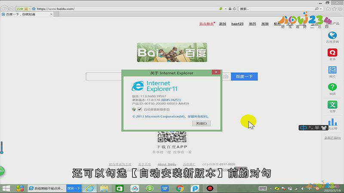Click the Internet Explorer taskbar icon
This screenshot has width=344, height=193.
(90, 188)
